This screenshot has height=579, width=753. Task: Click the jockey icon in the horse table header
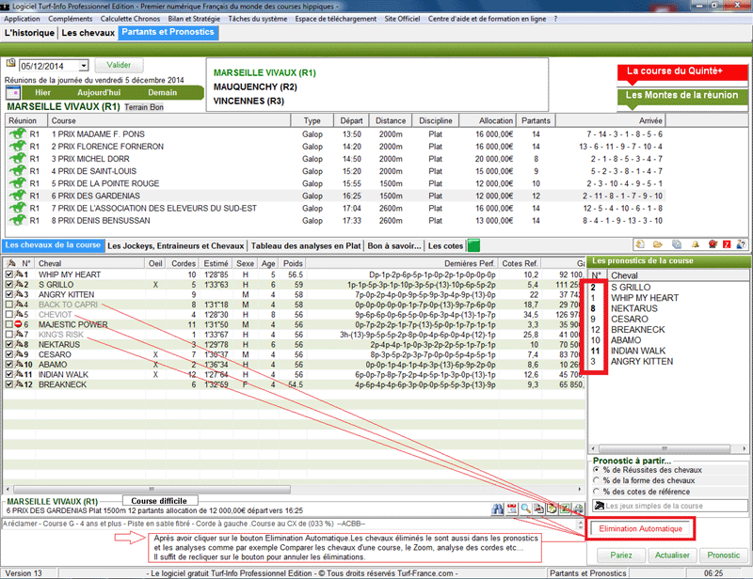click(11, 263)
